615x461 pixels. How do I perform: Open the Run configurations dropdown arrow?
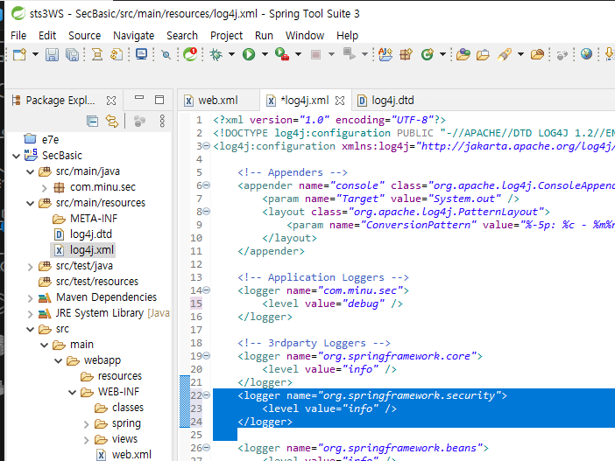click(x=265, y=54)
